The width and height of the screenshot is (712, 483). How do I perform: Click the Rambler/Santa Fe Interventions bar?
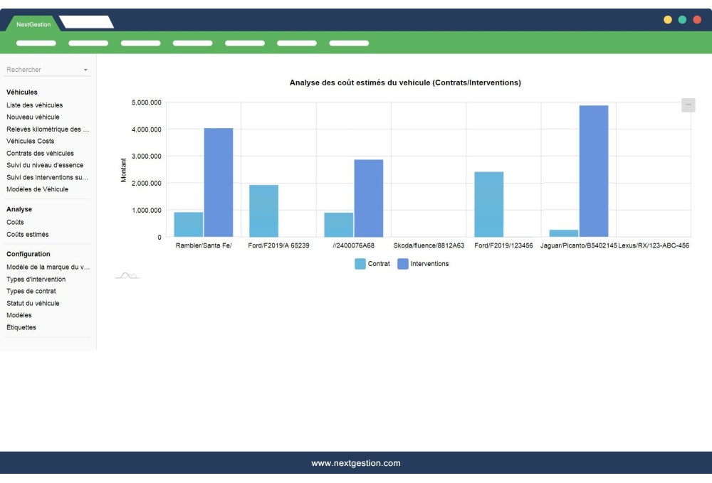click(x=219, y=182)
